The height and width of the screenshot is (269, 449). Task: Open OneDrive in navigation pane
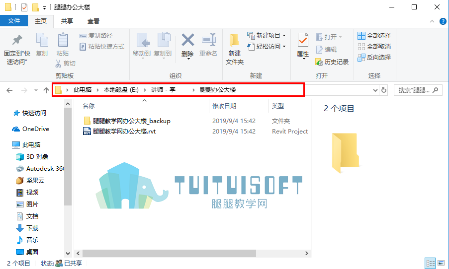[31, 129]
